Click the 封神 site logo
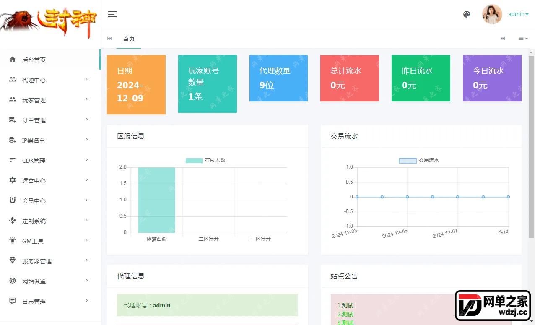 [49, 23]
